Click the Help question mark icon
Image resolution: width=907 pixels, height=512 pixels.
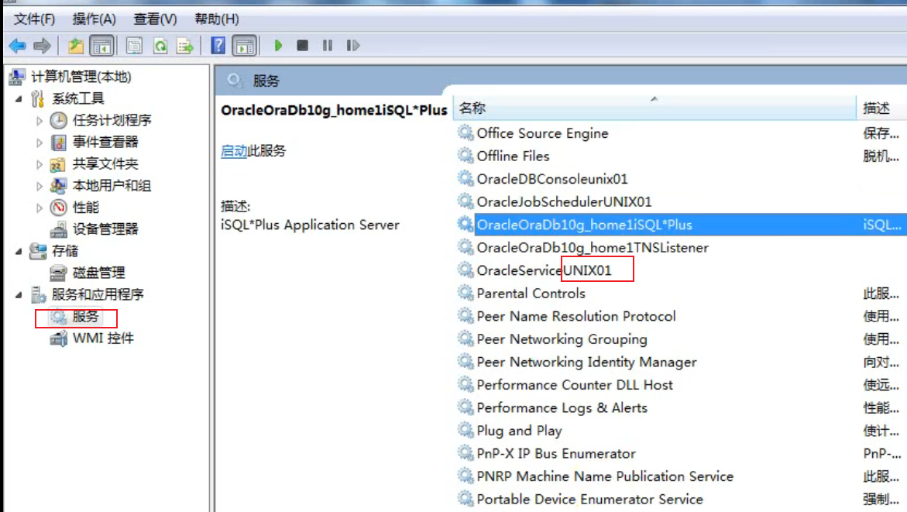[x=218, y=45]
